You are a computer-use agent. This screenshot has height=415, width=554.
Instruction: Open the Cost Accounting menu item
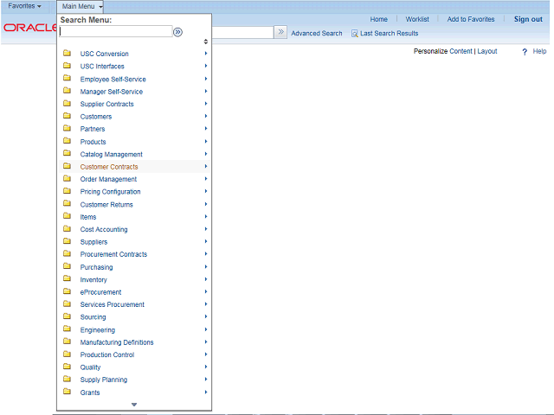tap(104, 229)
